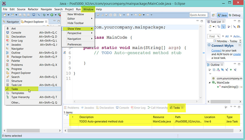Open the Window menu
245x140 pixels.
[x=88, y=9]
